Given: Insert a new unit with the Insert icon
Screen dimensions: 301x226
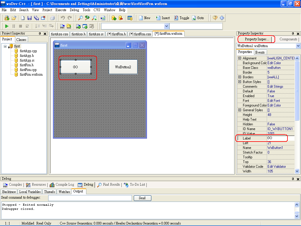Looking at the screenshot, I should [163, 18].
